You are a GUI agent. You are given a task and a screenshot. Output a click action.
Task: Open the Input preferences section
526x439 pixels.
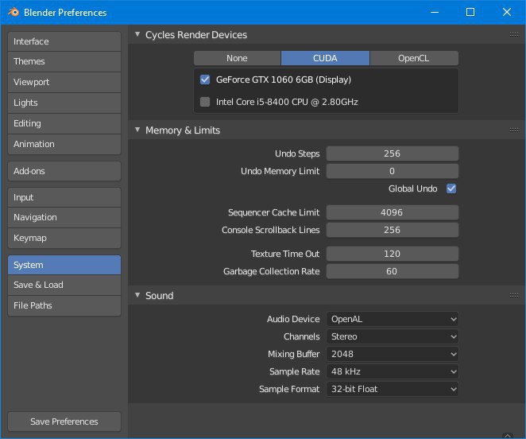click(x=64, y=197)
